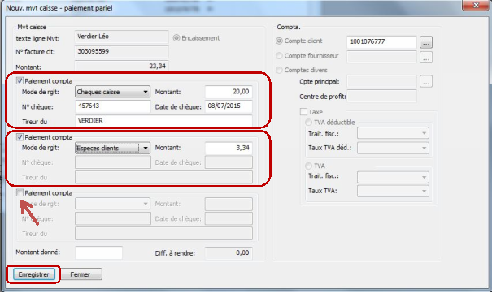The image size is (492, 293).
Task: Click Cpte principal ellipsis button
Action: (426, 82)
